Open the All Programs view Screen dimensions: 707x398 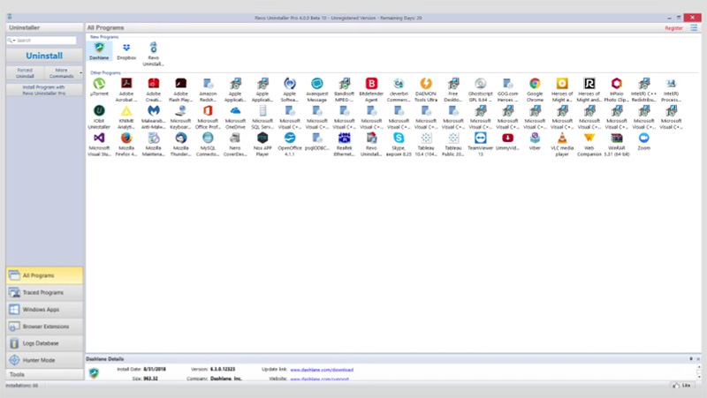(44, 275)
